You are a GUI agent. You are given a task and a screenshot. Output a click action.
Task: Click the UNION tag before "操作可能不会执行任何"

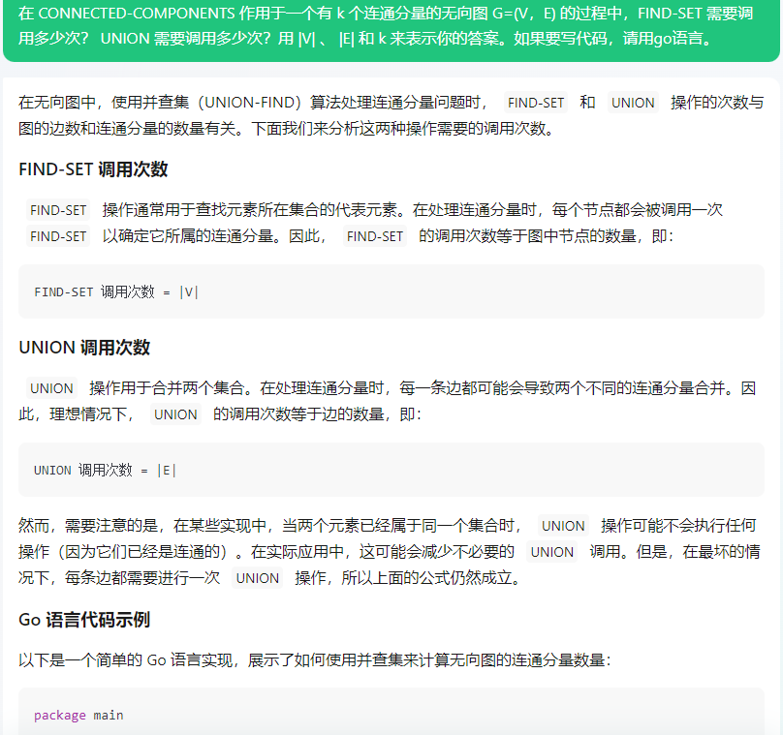tap(563, 526)
